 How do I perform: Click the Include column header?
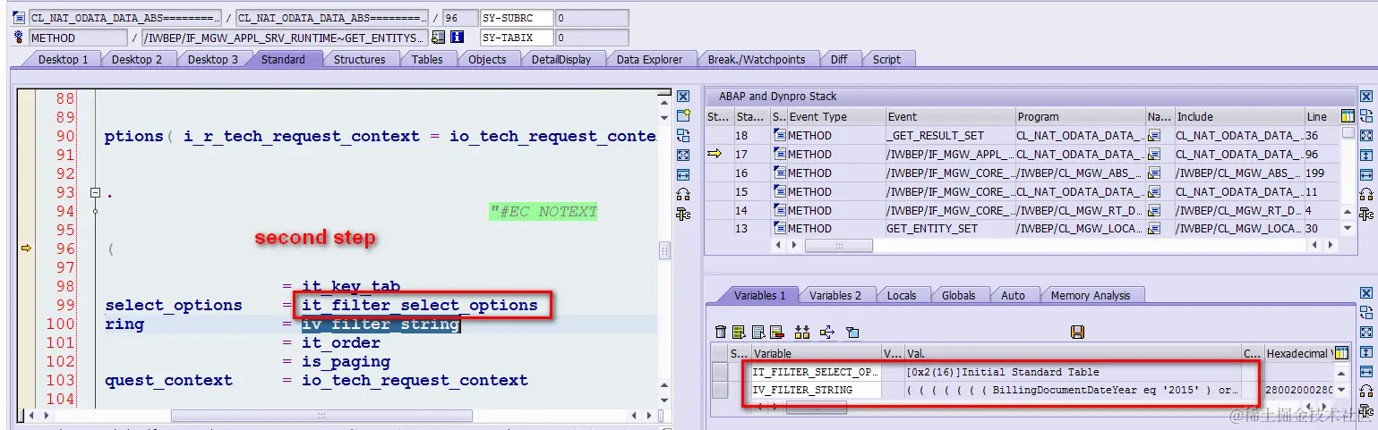[1238, 116]
